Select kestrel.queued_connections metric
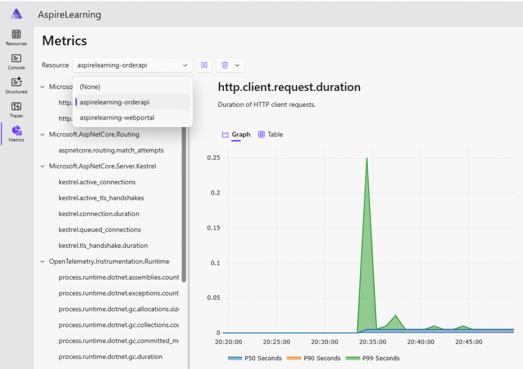This screenshot has width=523, height=369. (100, 229)
